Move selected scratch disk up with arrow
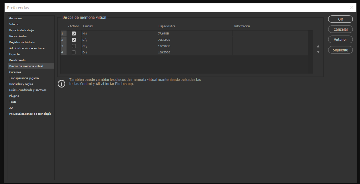This screenshot has width=360, height=184. [x=318, y=46]
